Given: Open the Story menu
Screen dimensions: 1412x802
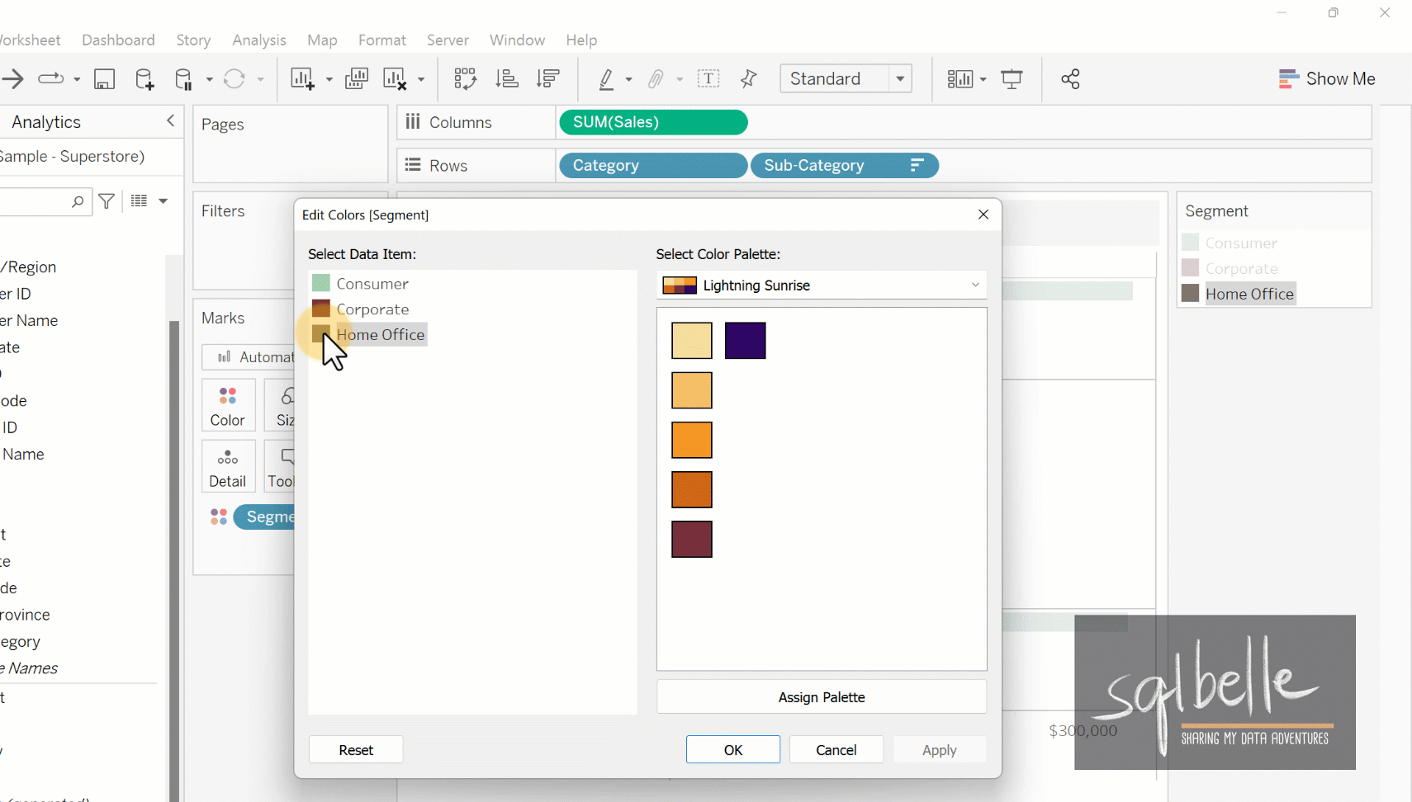Looking at the screenshot, I should tap(193, 40).
